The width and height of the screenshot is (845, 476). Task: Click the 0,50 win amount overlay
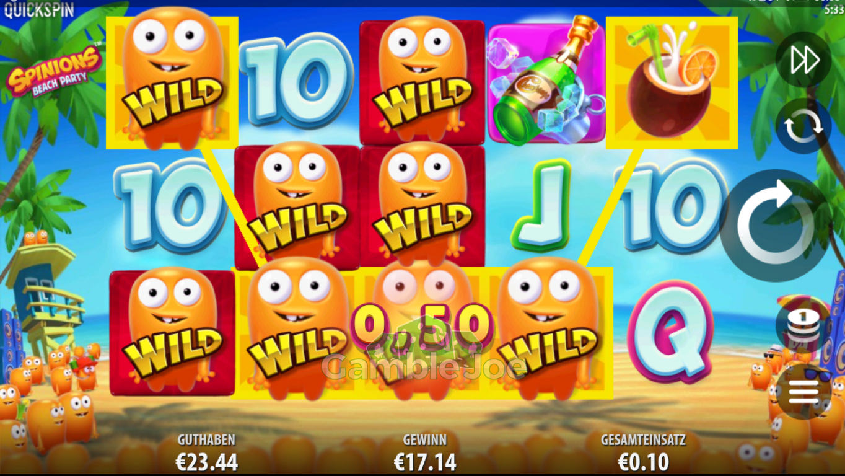(422, 324)
